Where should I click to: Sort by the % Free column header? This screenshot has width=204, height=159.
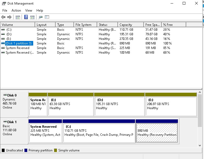coord(174,25)
